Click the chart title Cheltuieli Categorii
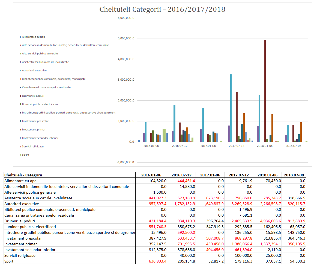 click(x=162, y=10)
